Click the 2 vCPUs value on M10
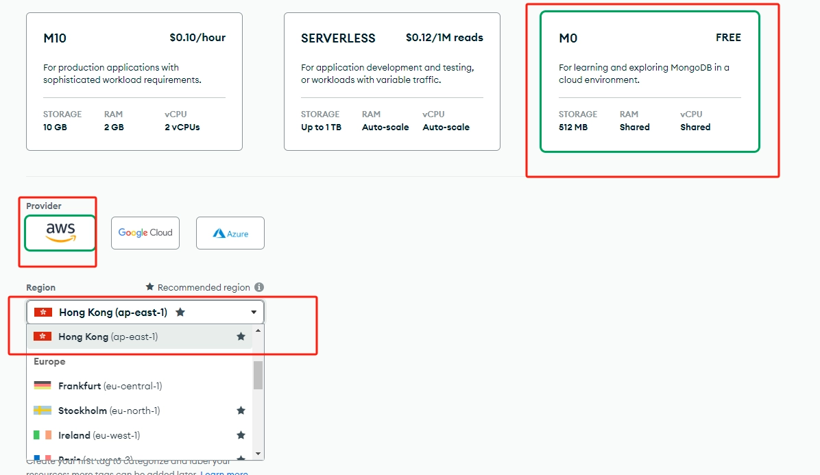Image resolution: width=820 pixels, height=475 pixels. tap(182, 127)
